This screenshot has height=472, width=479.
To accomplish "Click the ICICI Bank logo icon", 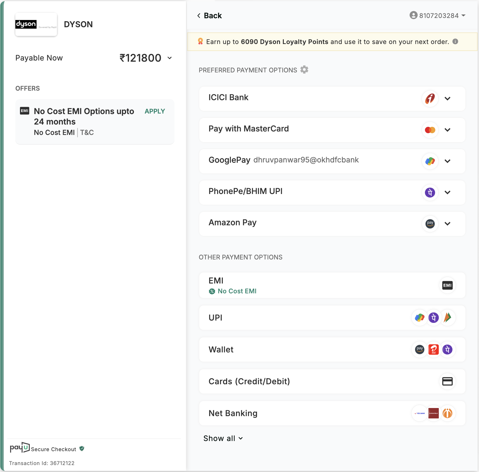I will coord(430,98).
